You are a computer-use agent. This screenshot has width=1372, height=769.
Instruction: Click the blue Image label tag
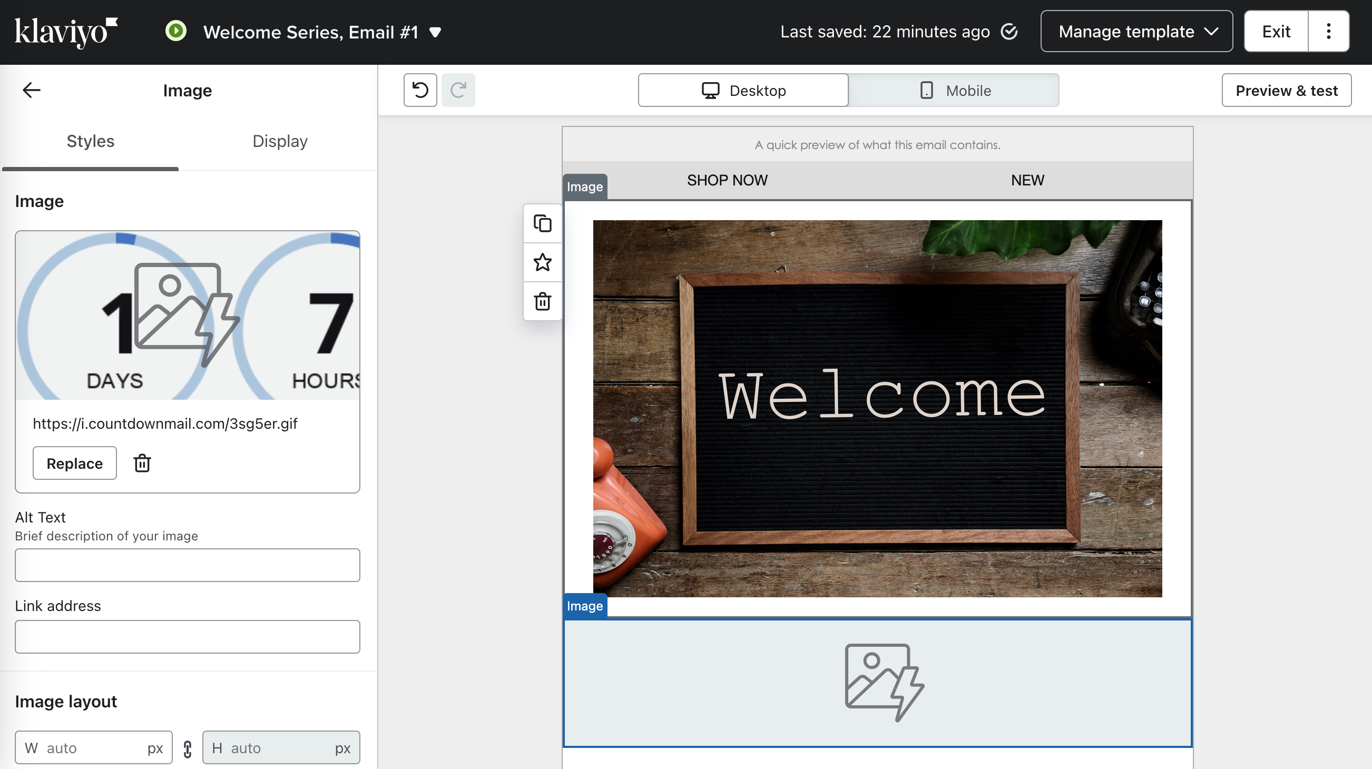[x=585, y=606]
